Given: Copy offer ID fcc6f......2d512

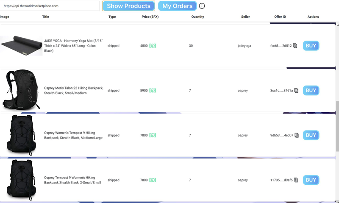Looking at the screenshot, I should point(295,46).
